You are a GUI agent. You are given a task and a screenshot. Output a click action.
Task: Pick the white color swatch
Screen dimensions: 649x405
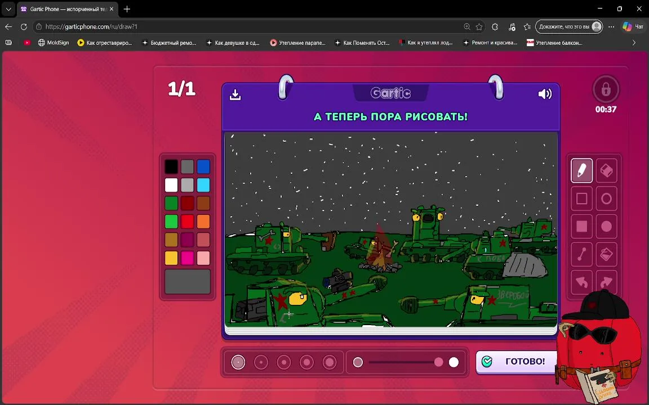tap(171, 184)
